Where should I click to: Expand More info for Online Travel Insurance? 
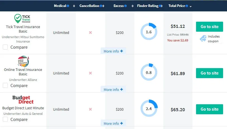tap(113, 90)
